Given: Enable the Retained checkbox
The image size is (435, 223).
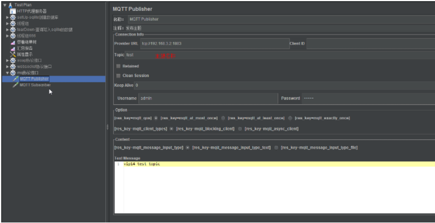Looking at the screenshot, I should coord(119,66).
